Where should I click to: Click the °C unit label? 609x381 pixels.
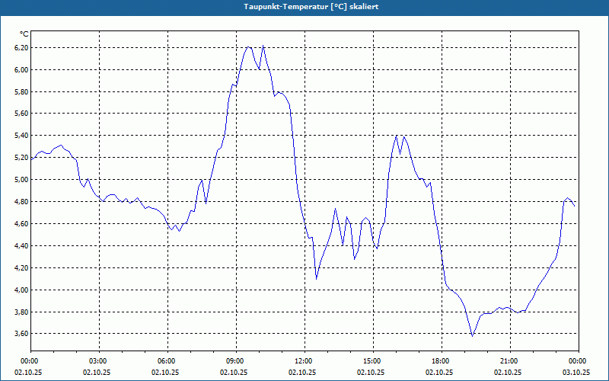pos(24,34)
